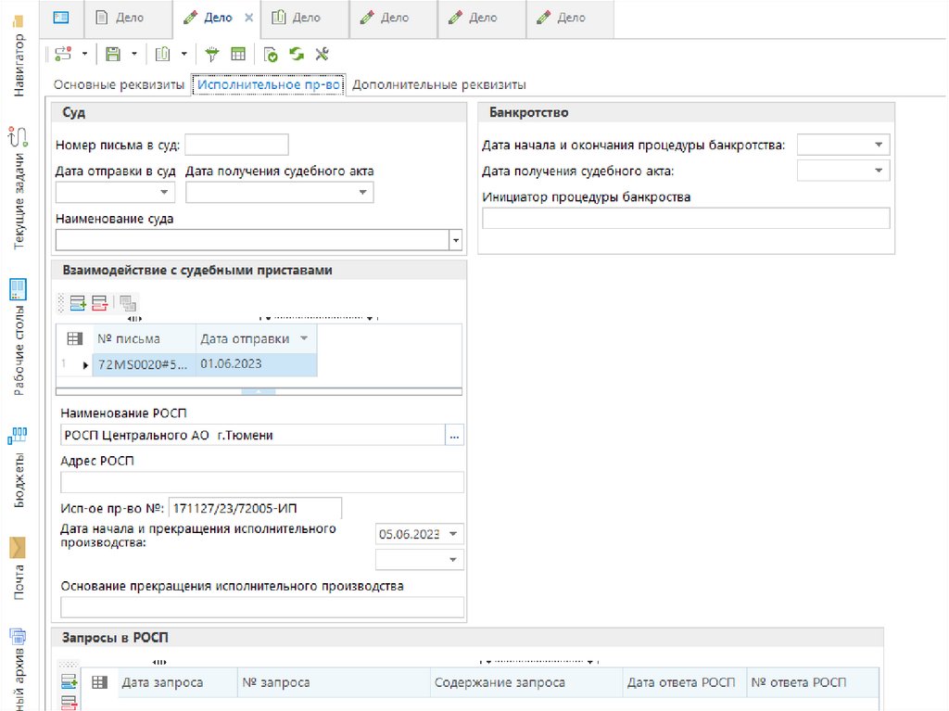Close the active Дело tab
Screen dimensions: 949x711
pyautogui.click(x=248, y=18)
